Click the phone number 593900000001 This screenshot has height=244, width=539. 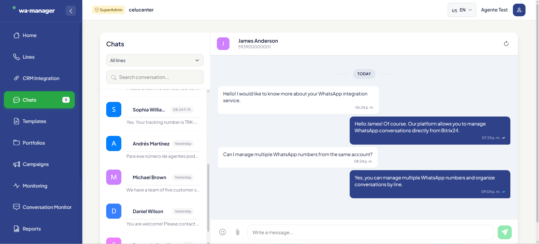click(254, 47)
